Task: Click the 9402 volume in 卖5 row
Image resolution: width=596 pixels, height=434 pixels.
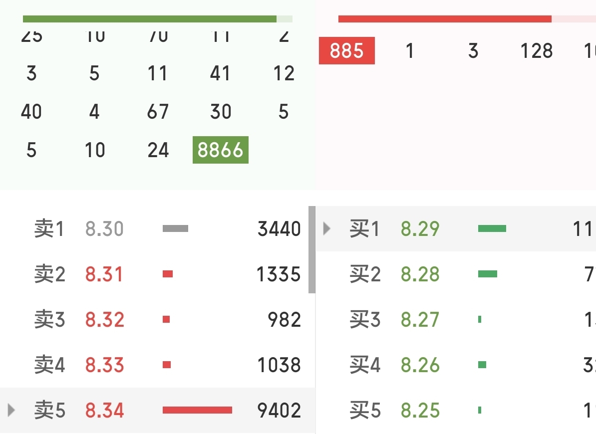Action: point(279,411)
